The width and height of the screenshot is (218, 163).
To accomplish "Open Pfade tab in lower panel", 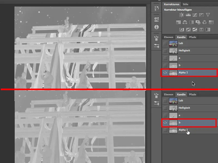I will [x=193, y=94].
